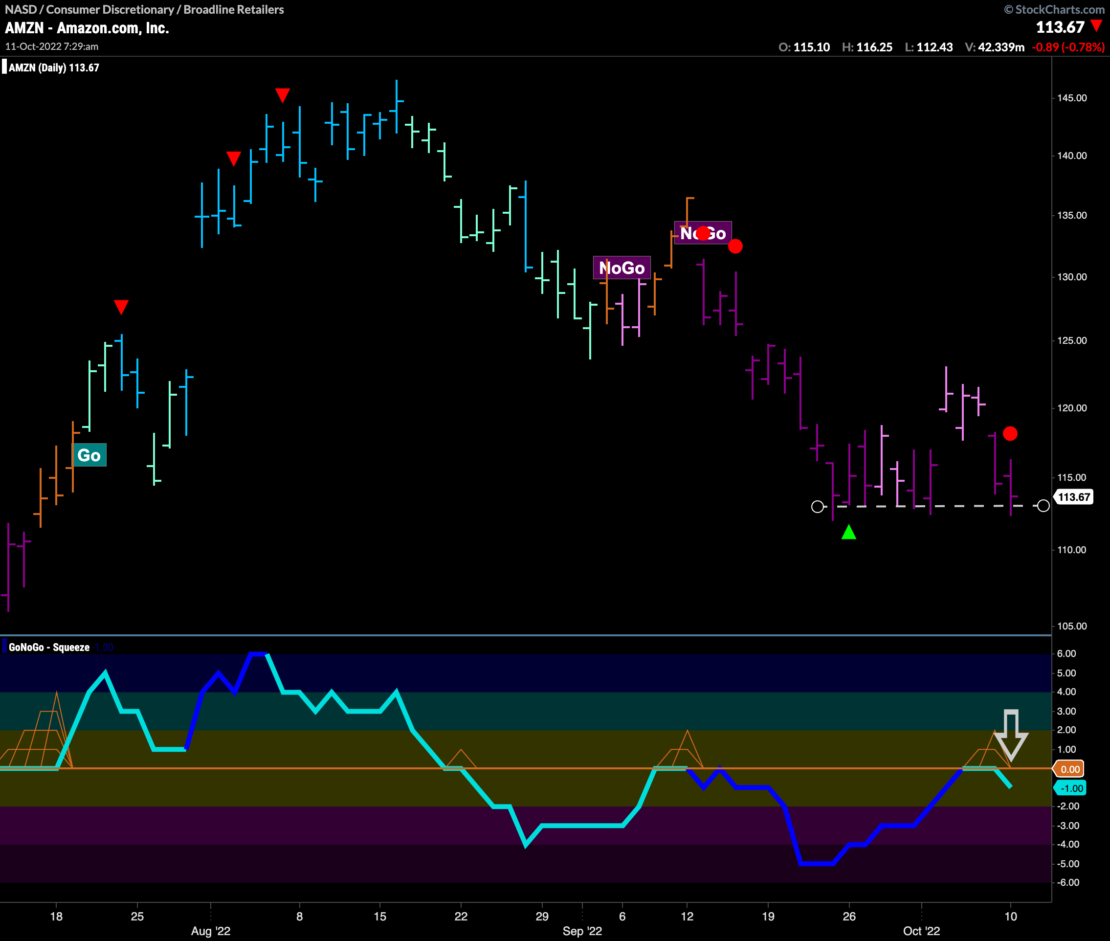1110x941 pixels.
Task: Click red down triangle above late-July high
Action: [121, 307]
